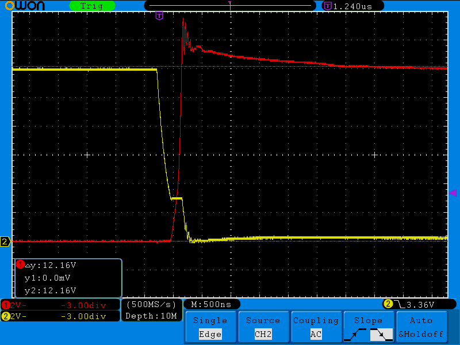This screenshot has height=345, width=460.
Task: Click the y1:0.0mV cursor value
Action: (48, 278)
